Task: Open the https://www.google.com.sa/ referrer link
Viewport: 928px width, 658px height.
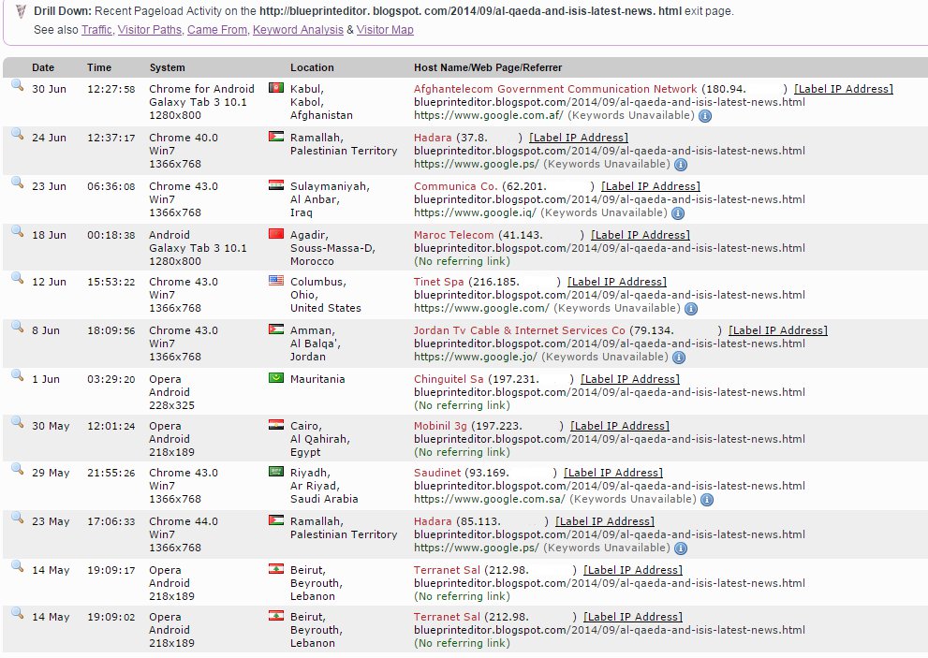Action: pyautogui.click(x=490, y=499)
